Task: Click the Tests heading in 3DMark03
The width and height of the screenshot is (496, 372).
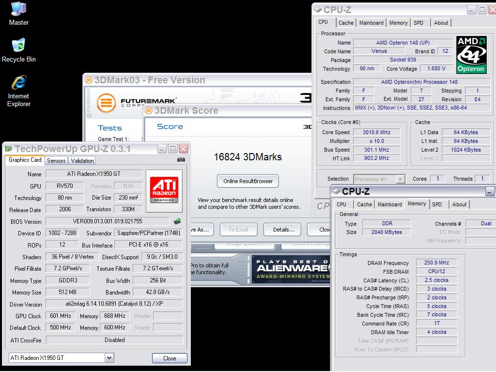Action: pos(109,128)
